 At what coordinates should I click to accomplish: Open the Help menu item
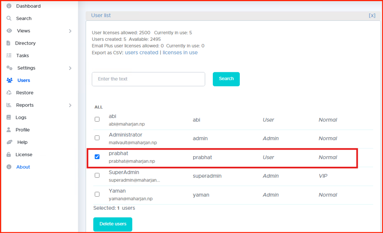pos(22,142)
